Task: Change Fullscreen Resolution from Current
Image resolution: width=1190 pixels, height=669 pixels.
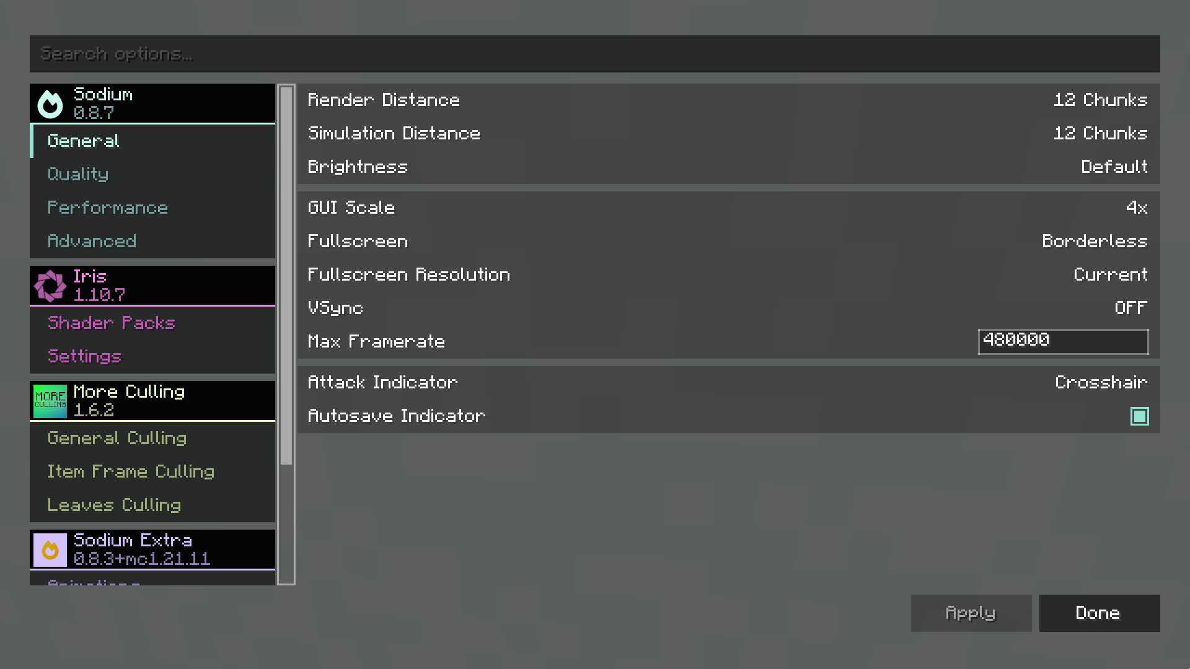Action: (x=1111, y=274)
